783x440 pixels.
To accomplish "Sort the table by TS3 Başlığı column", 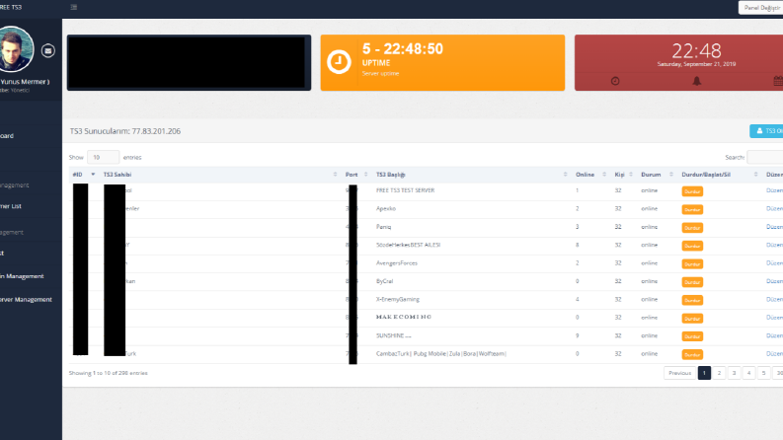I will pyautogui.click(x=471, y=175).
